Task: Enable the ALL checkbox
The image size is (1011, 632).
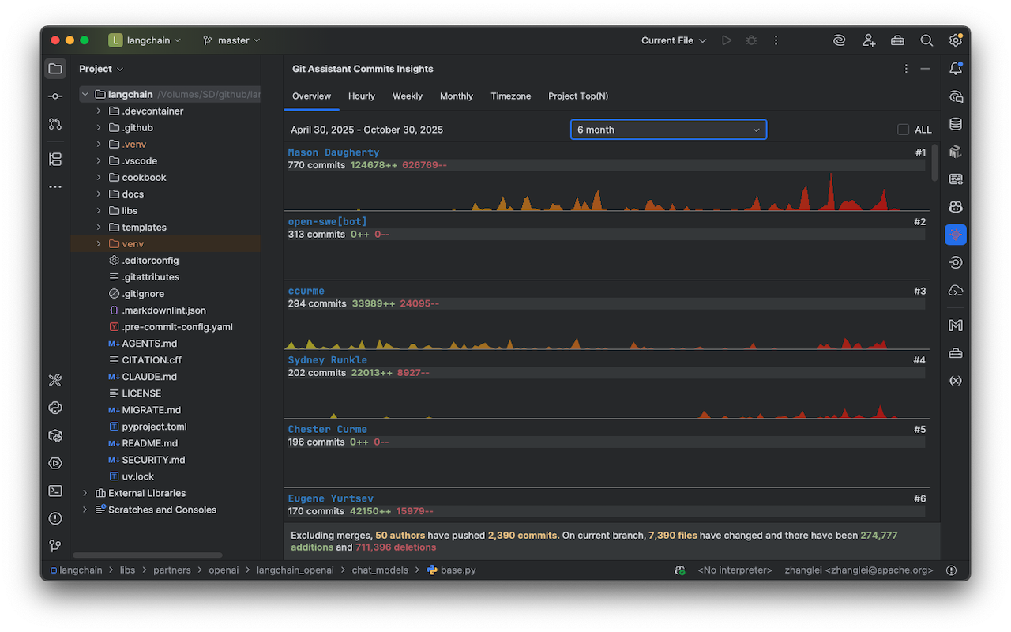Action: point(903,129)
